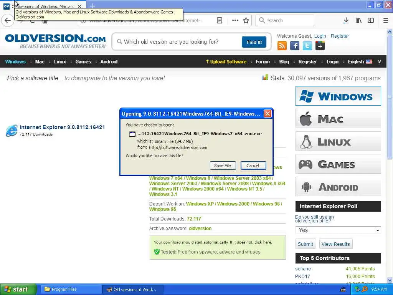
Task: Click the OldVersion.com logo
Action: coord(55,41)
